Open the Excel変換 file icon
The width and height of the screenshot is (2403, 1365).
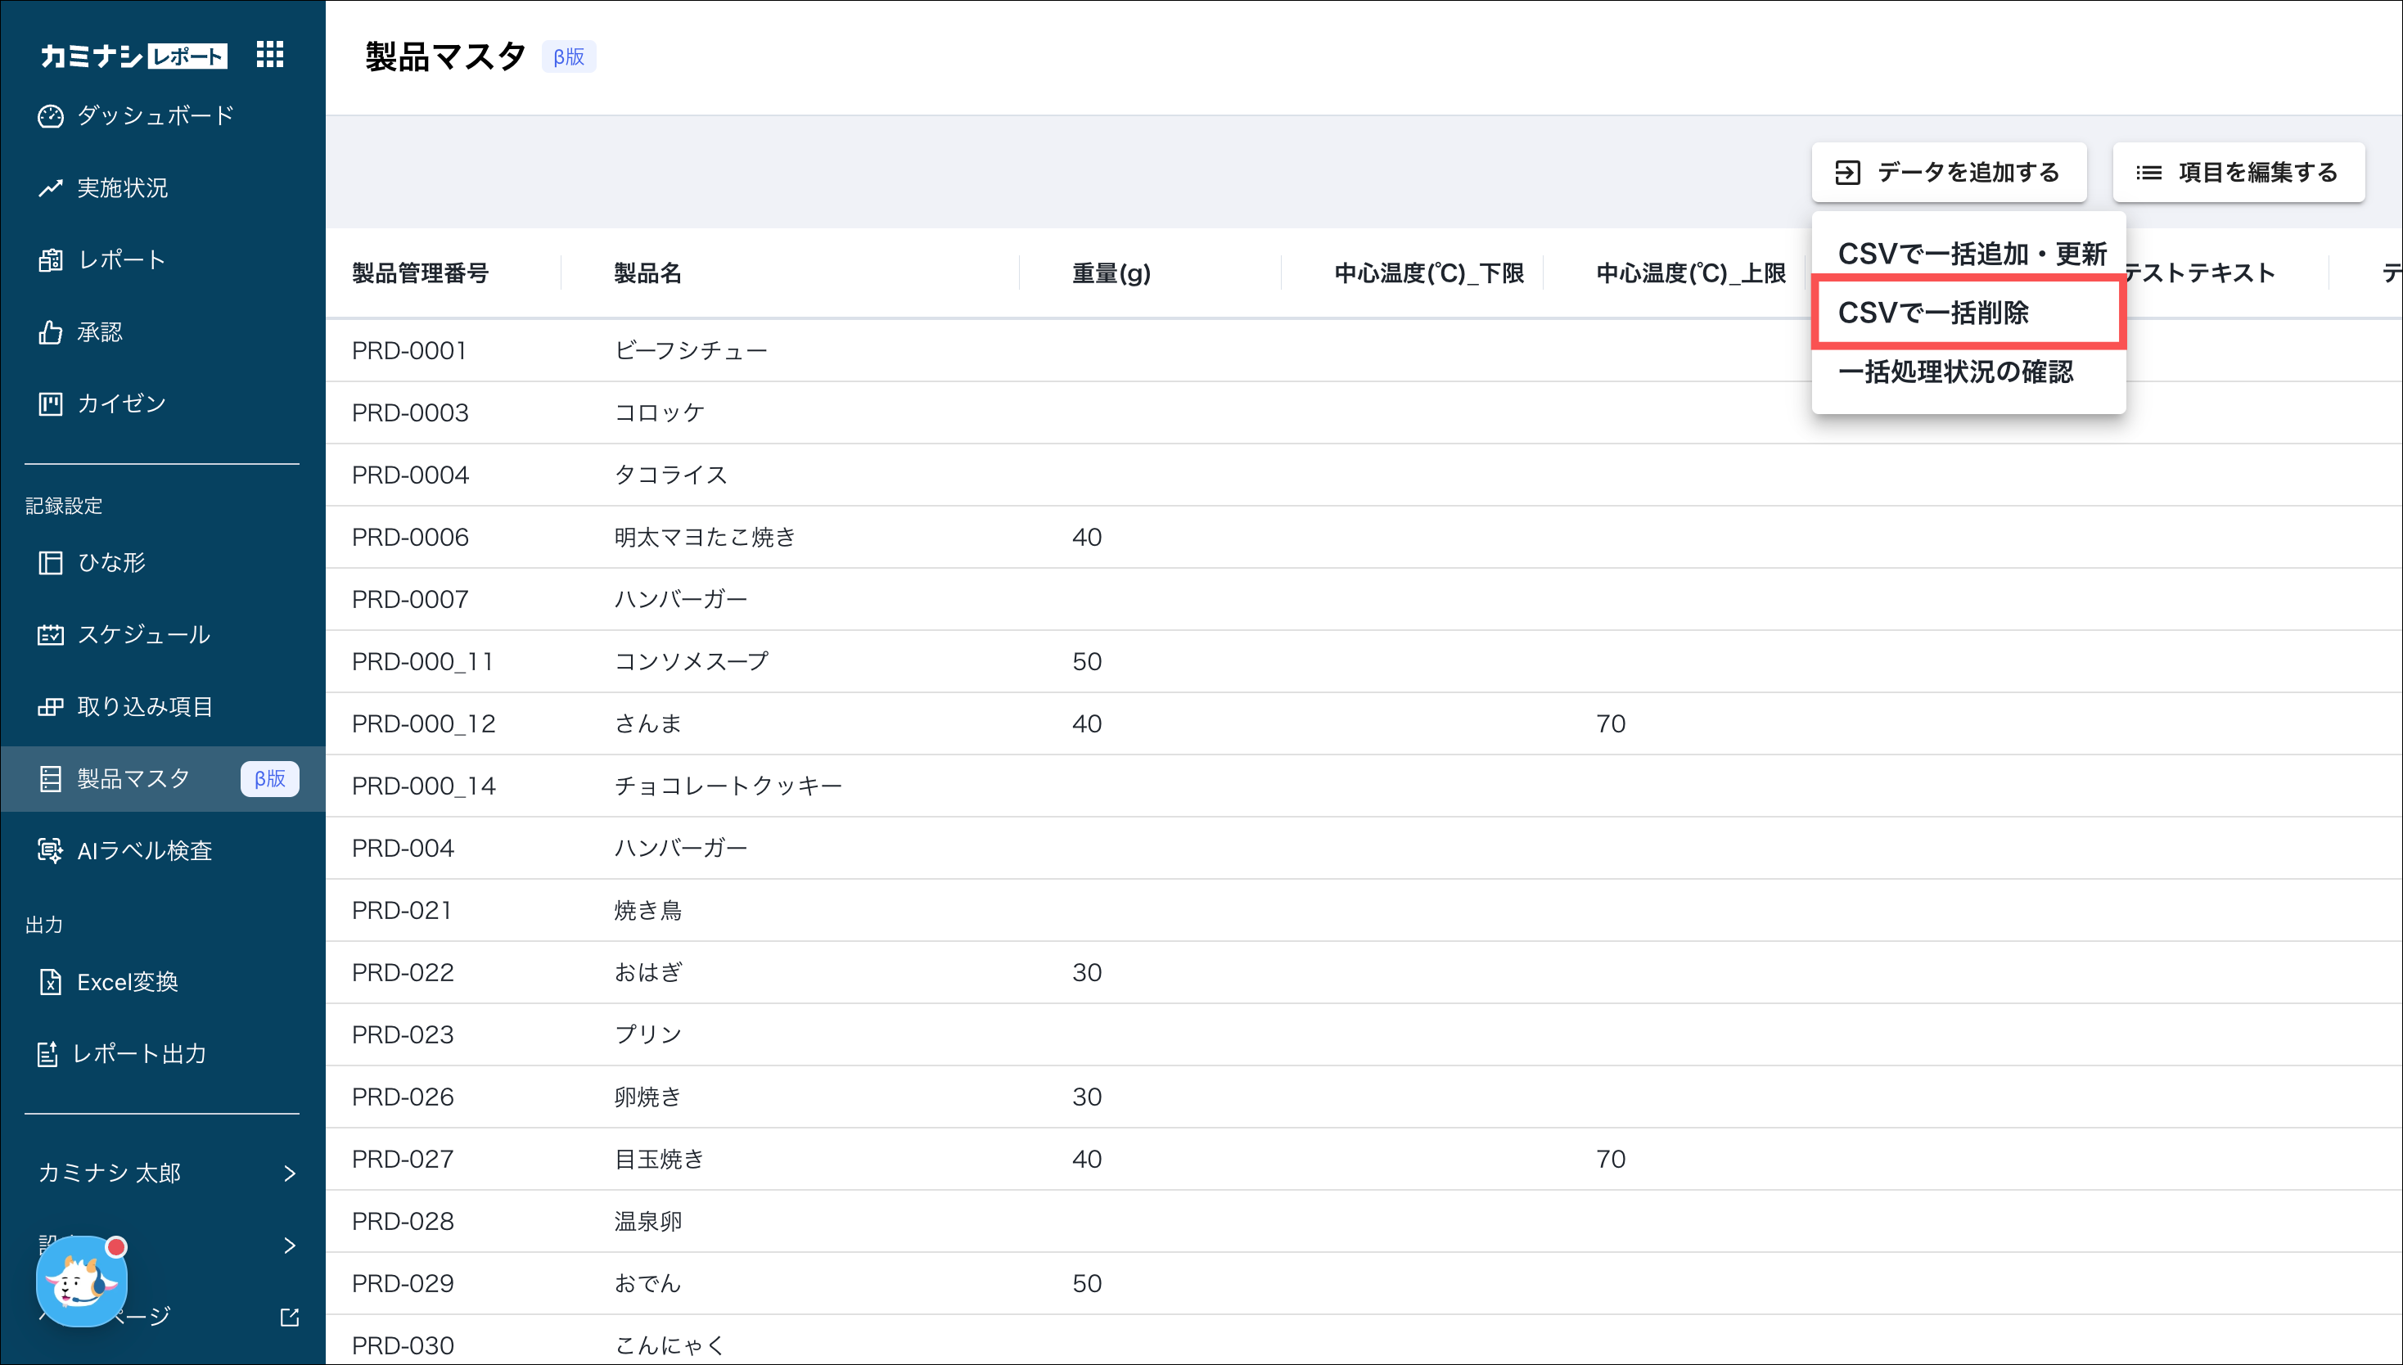50,981
